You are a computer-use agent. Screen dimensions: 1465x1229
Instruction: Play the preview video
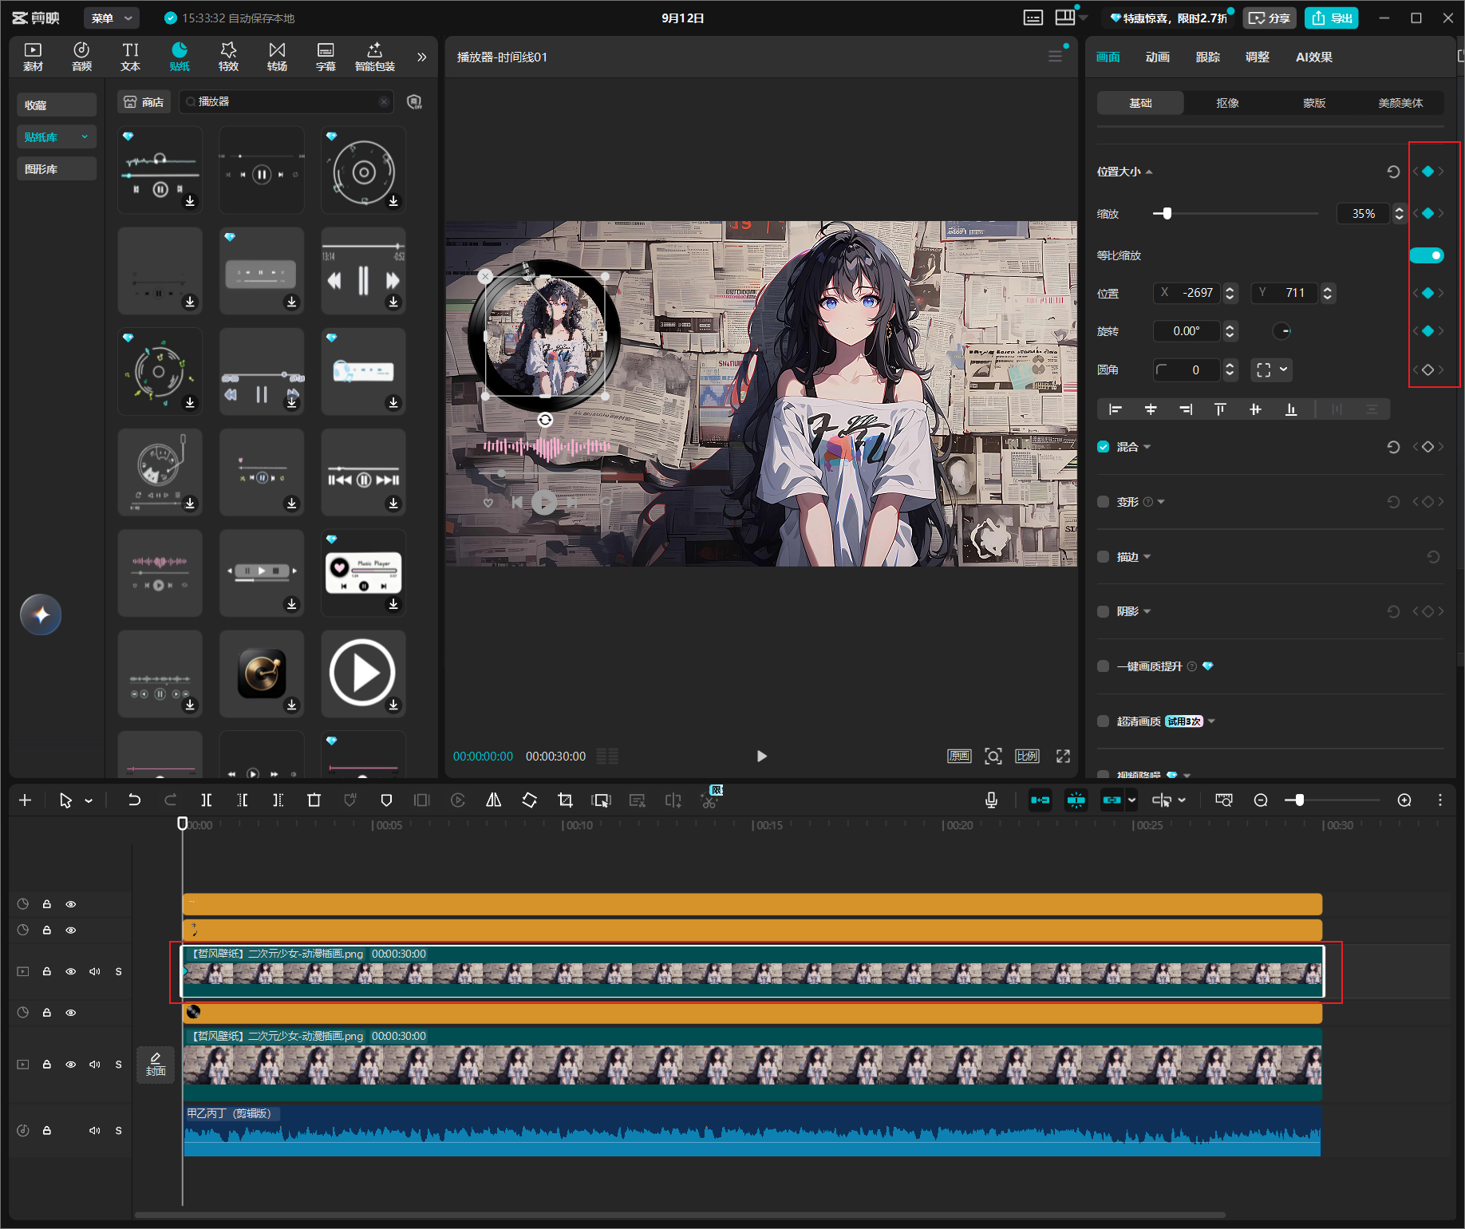(x=761, y=756)
